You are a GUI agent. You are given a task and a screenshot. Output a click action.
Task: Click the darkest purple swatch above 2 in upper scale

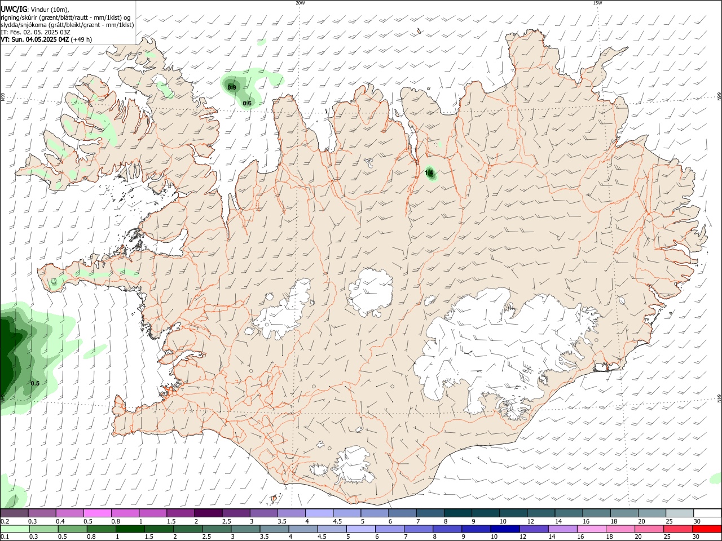click(208, 513)
